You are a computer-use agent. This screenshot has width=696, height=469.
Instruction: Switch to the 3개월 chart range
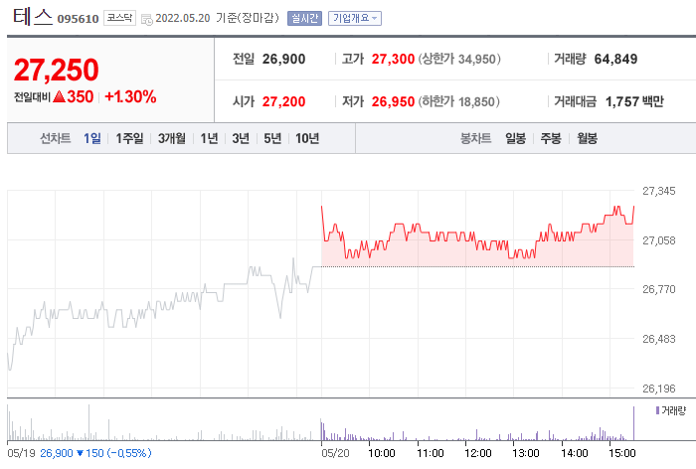click(x=172, y=138)
